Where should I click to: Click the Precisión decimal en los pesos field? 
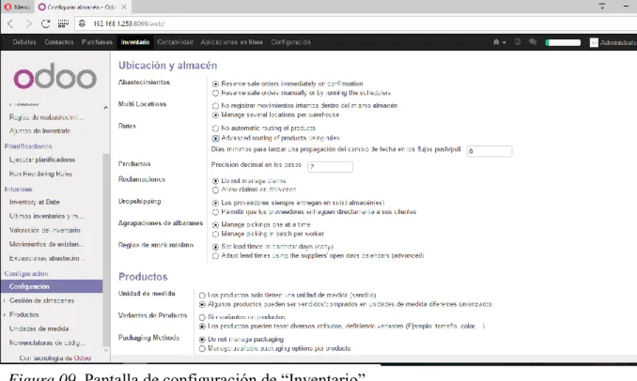[330, 166]
